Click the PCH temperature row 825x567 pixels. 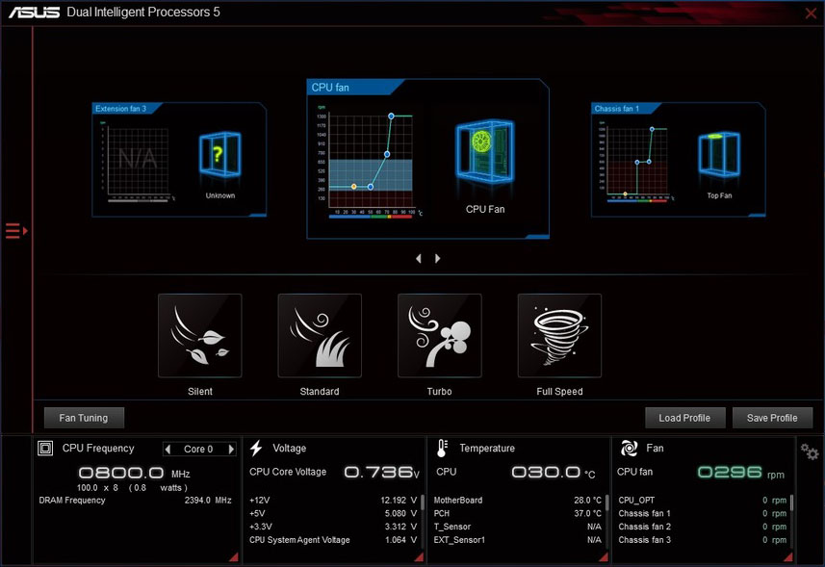click(518, 513)
